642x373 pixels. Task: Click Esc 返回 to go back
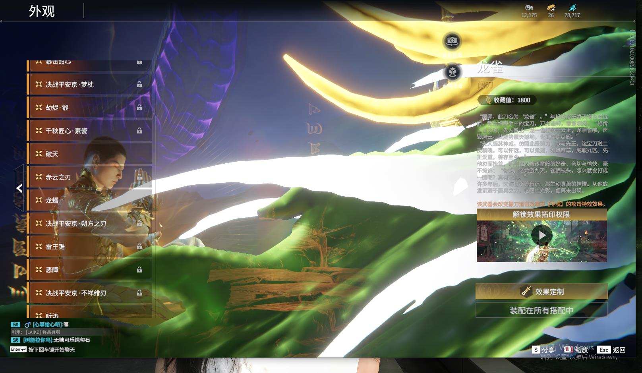(612, 350)
